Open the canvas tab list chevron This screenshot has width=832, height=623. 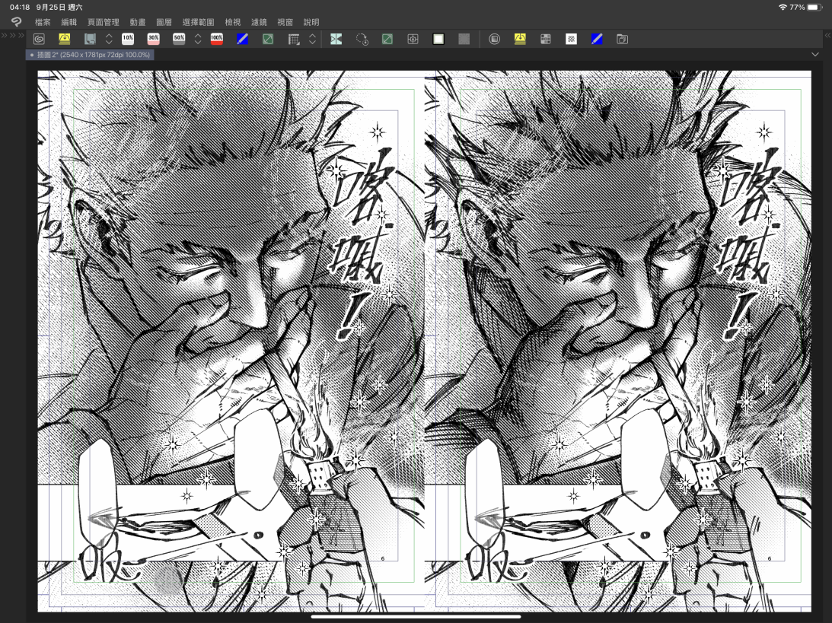pyautogui.click(x=815, y=55)
